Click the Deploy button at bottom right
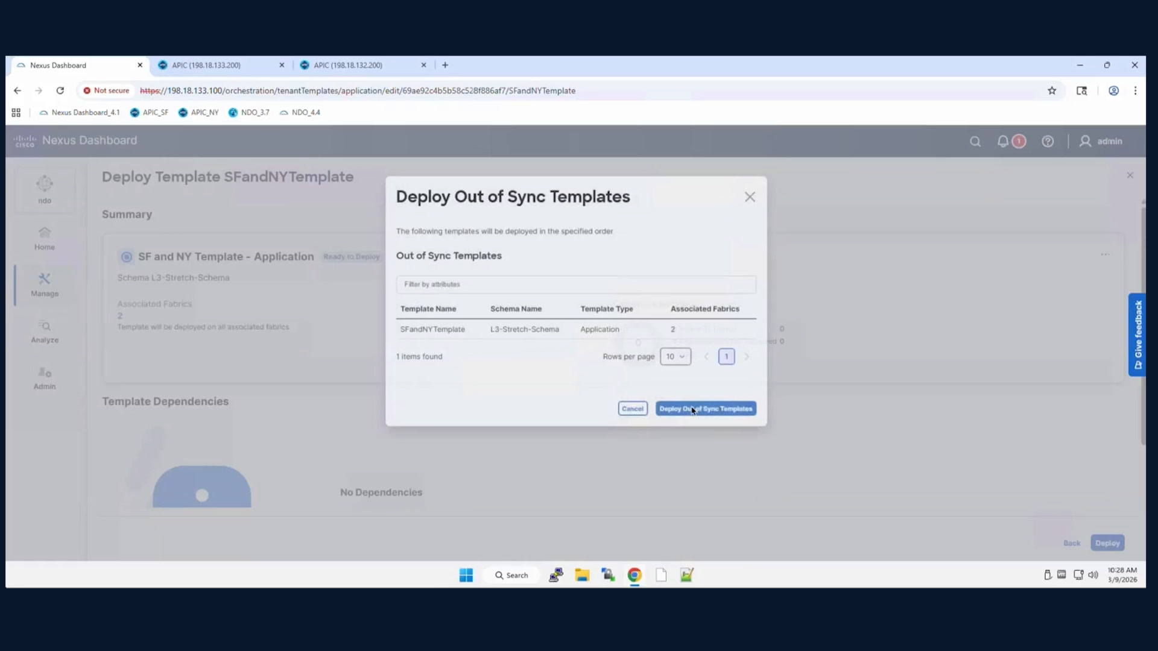 point(1107,543)
